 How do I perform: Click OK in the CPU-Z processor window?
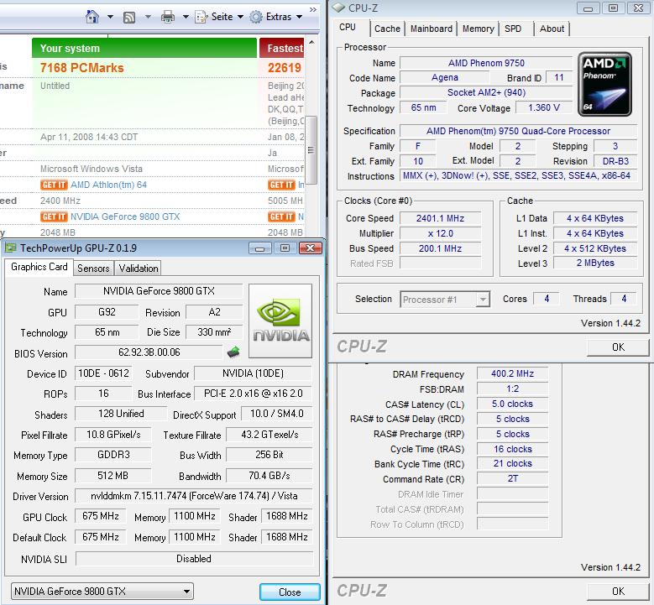click(618, 347)
